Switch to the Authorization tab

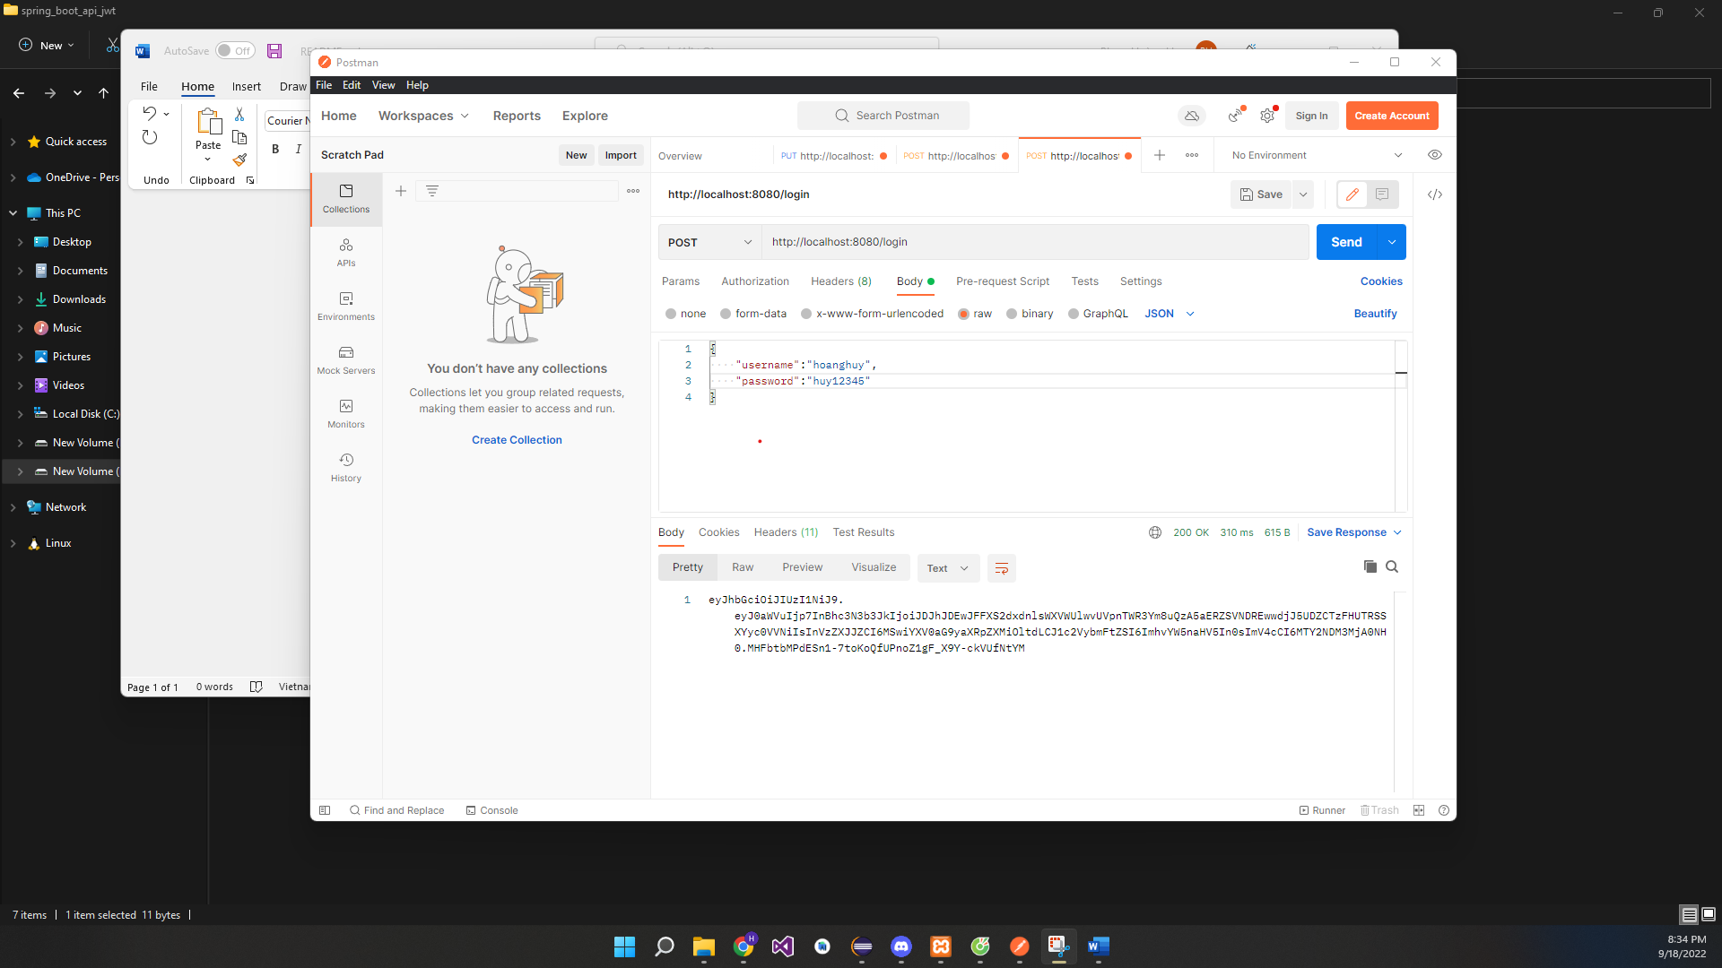tap(754, 281)
